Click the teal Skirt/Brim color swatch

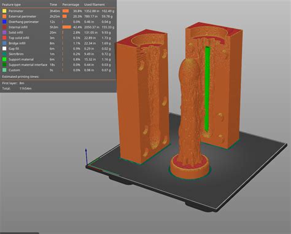pyautogui.click(x=4, y=54)
